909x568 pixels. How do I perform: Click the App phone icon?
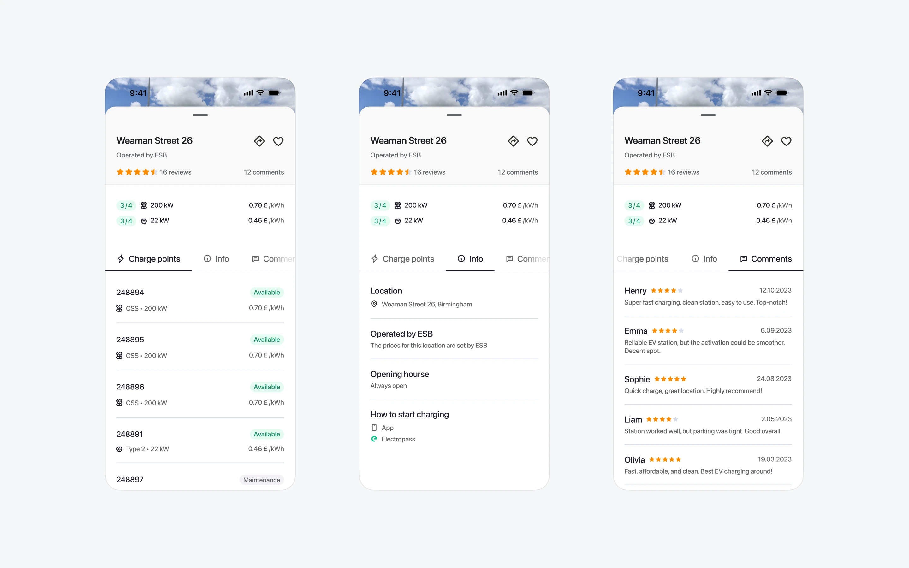(374, 428)
